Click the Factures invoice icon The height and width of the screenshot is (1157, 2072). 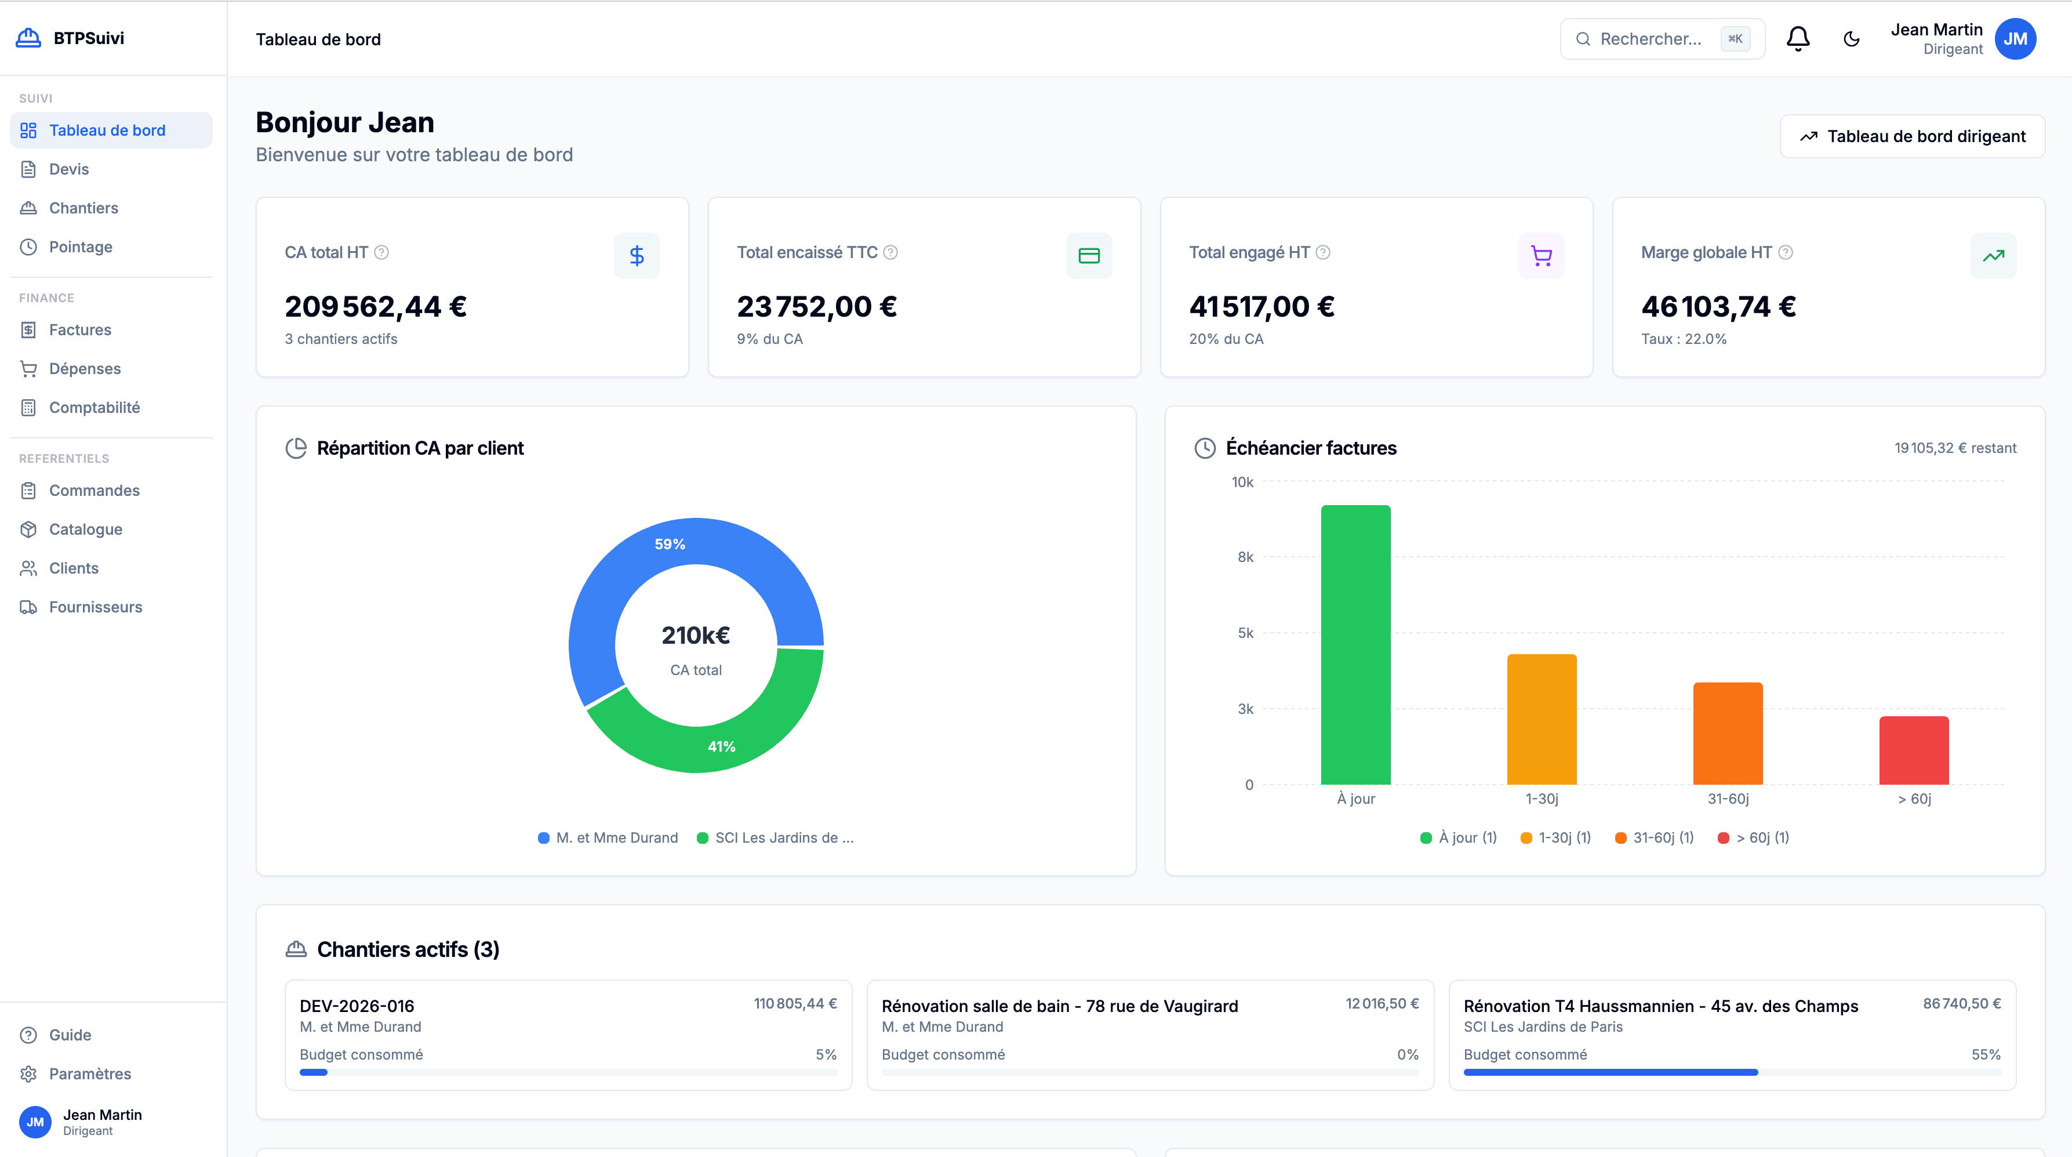tap(28, 329)
